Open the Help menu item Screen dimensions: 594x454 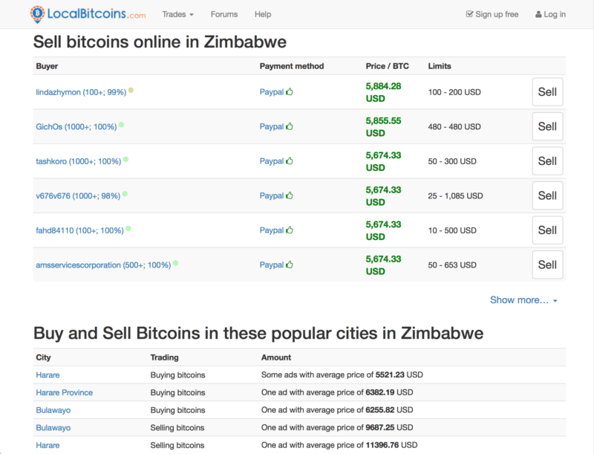click(x=261, y=14)
